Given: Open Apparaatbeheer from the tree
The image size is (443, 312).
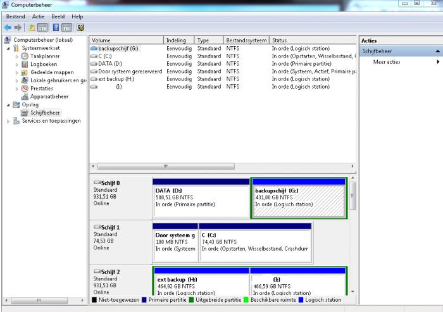Looking at the screenshot, I should tap(49, 97).
